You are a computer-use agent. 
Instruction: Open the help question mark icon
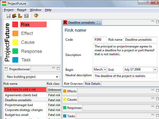(x=36, y=16)
